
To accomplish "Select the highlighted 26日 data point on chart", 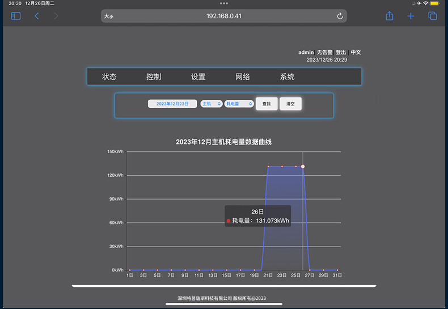I will (x=303, y=166).
